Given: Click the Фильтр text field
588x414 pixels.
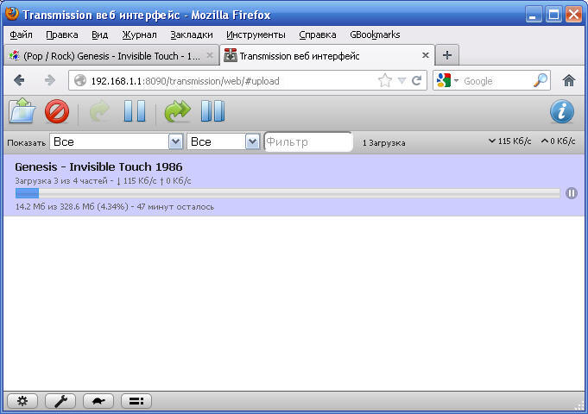Looking at the screenshot, I should point(308,142).
